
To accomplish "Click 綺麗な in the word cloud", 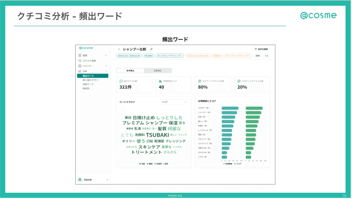I will click(x=175, y=129).
